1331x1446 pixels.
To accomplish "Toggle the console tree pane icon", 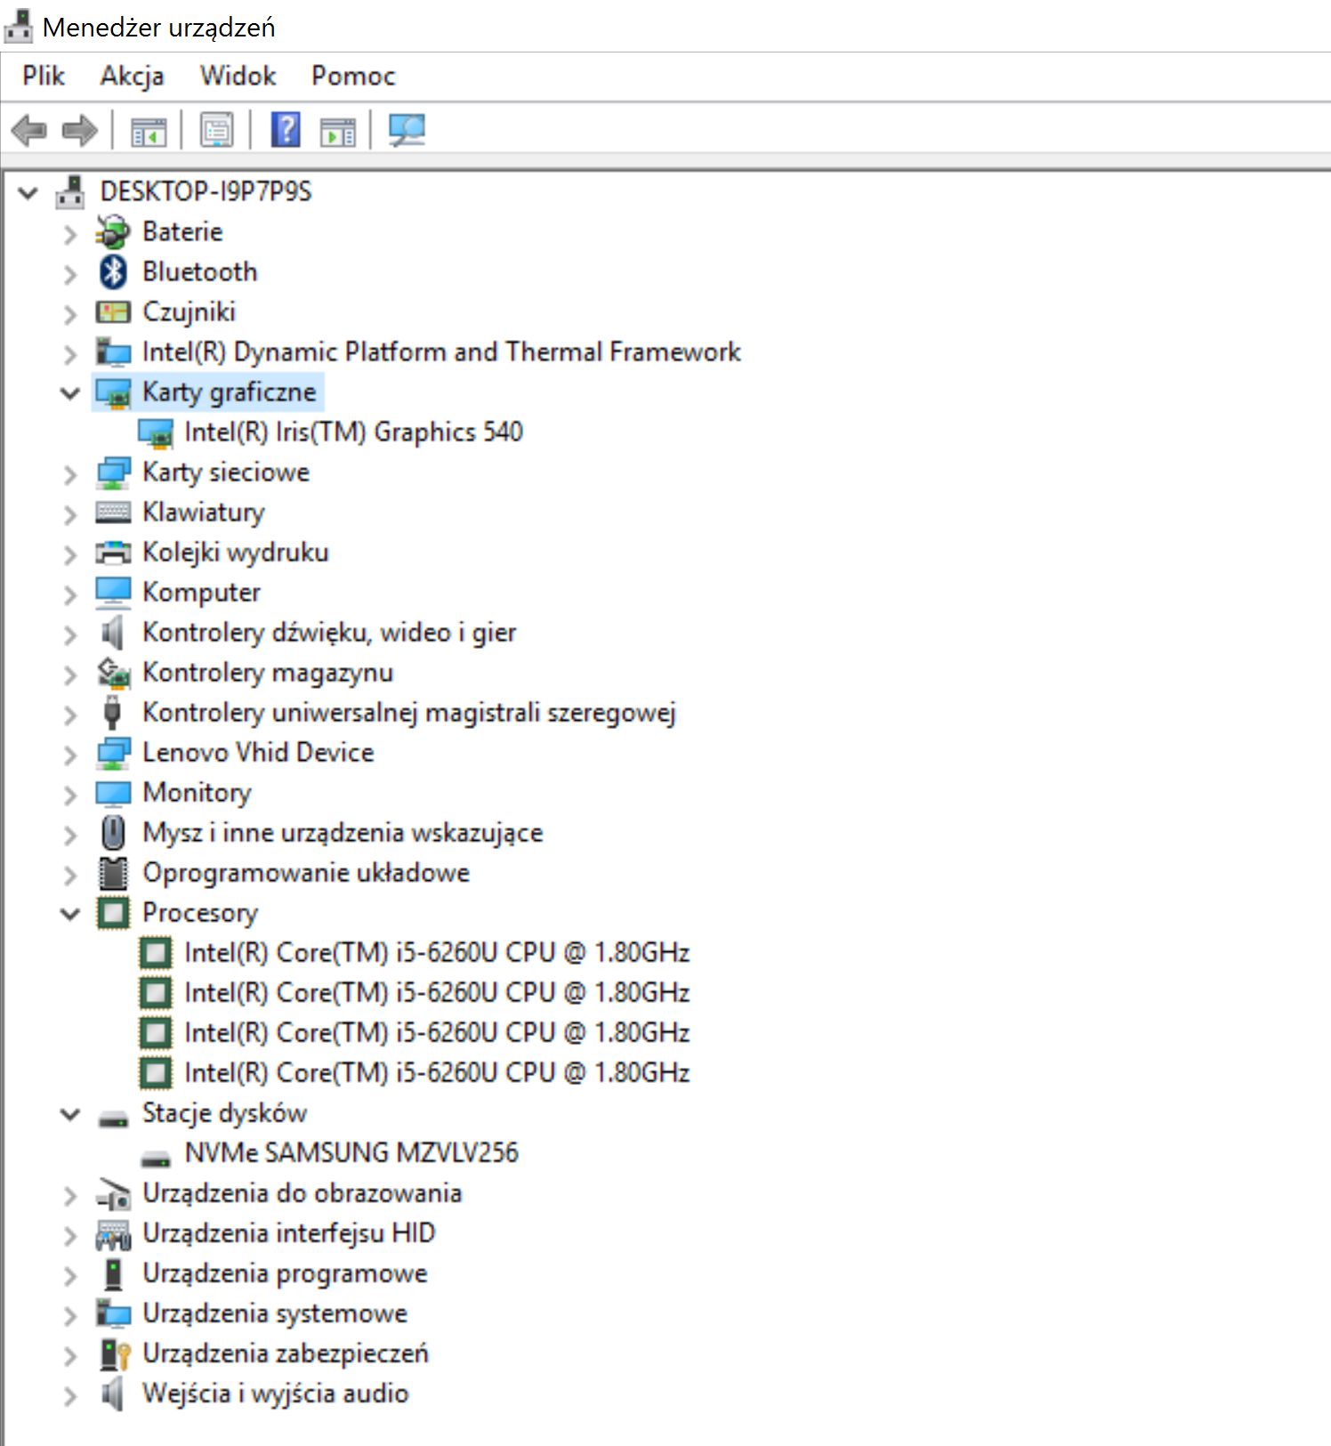I will coord(149,132).
